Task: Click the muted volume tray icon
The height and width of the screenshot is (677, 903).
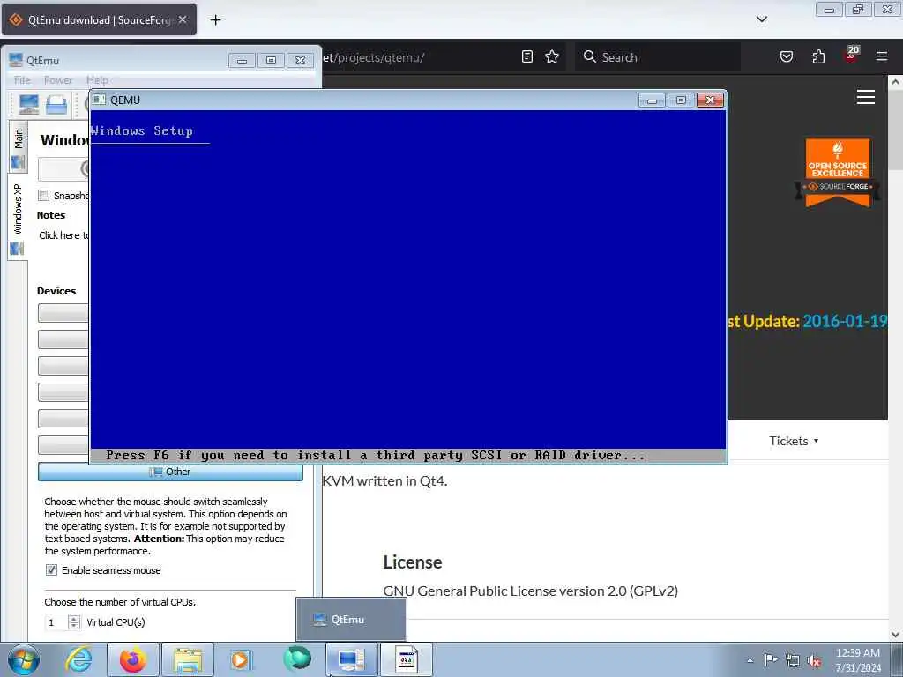Action: [x=814, y=661]
